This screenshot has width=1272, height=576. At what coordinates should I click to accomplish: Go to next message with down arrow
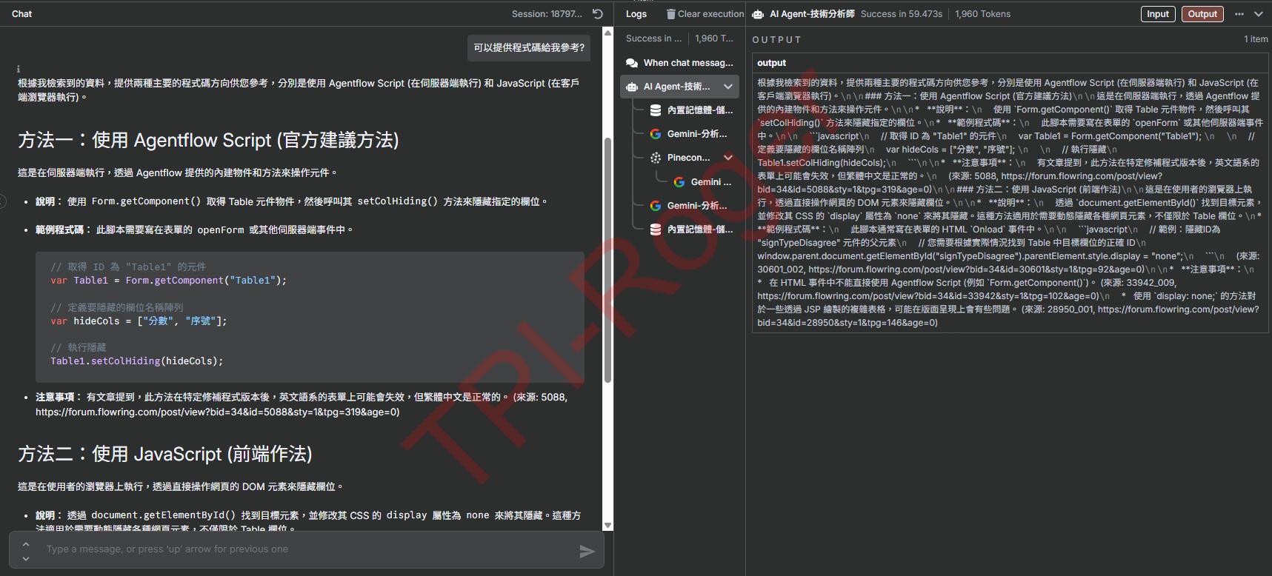coord(26,558)
